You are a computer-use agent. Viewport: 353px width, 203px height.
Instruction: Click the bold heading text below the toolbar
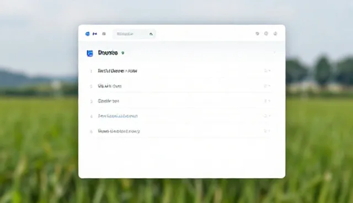(x=108, y=53)
